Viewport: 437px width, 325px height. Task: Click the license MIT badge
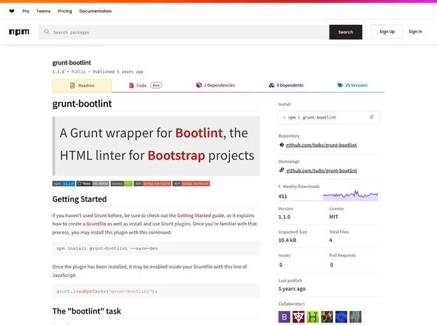[121, 183]
